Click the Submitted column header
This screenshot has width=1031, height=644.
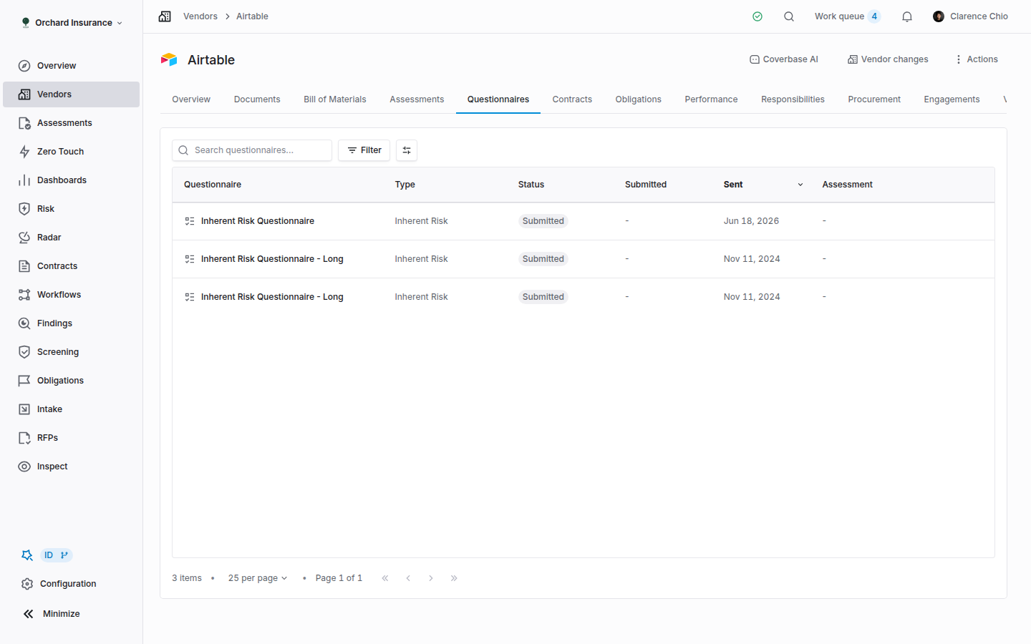[646, 185]
